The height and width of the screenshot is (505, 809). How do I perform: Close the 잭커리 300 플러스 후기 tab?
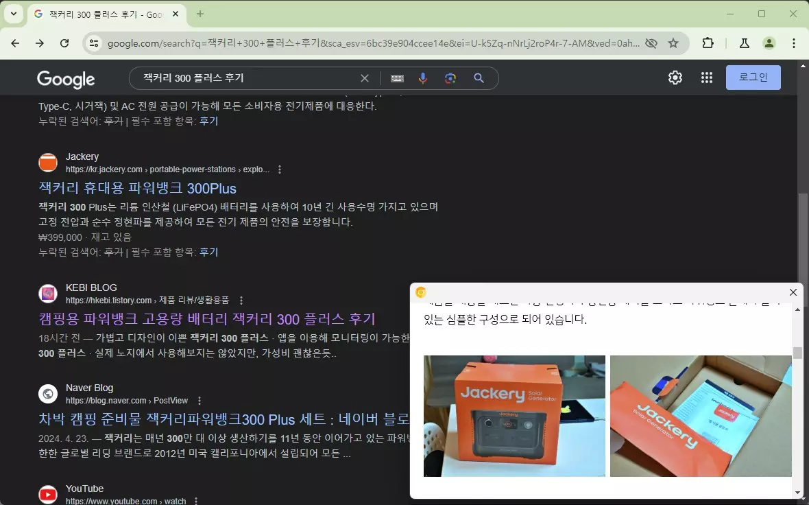[176, 14]
